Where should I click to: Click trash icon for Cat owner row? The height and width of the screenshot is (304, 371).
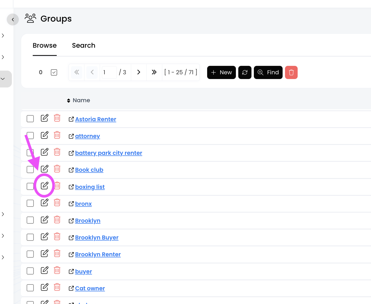pos(57,287)
